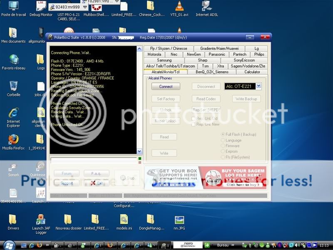Click the Set Factory button
This screenshot has height=250, width=333.
pos(166,99)
